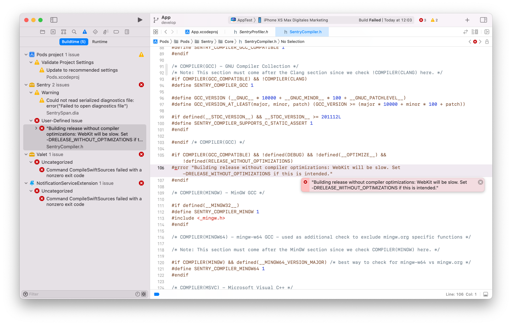Open the Debug navigator icon

[105, 32]
